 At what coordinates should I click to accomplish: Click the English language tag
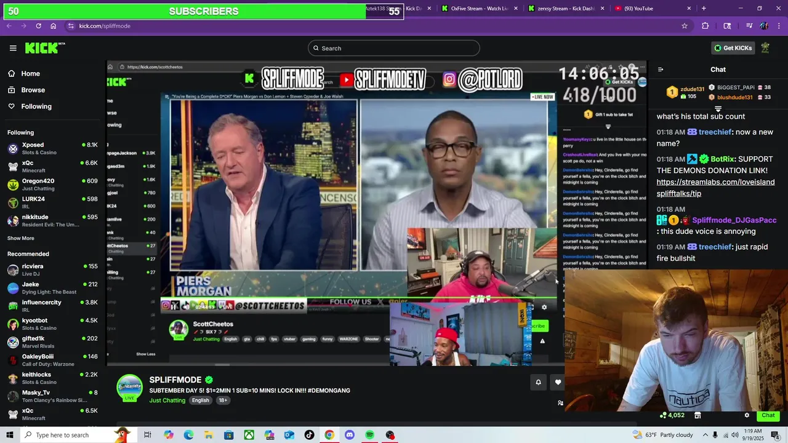click(200, 400)
